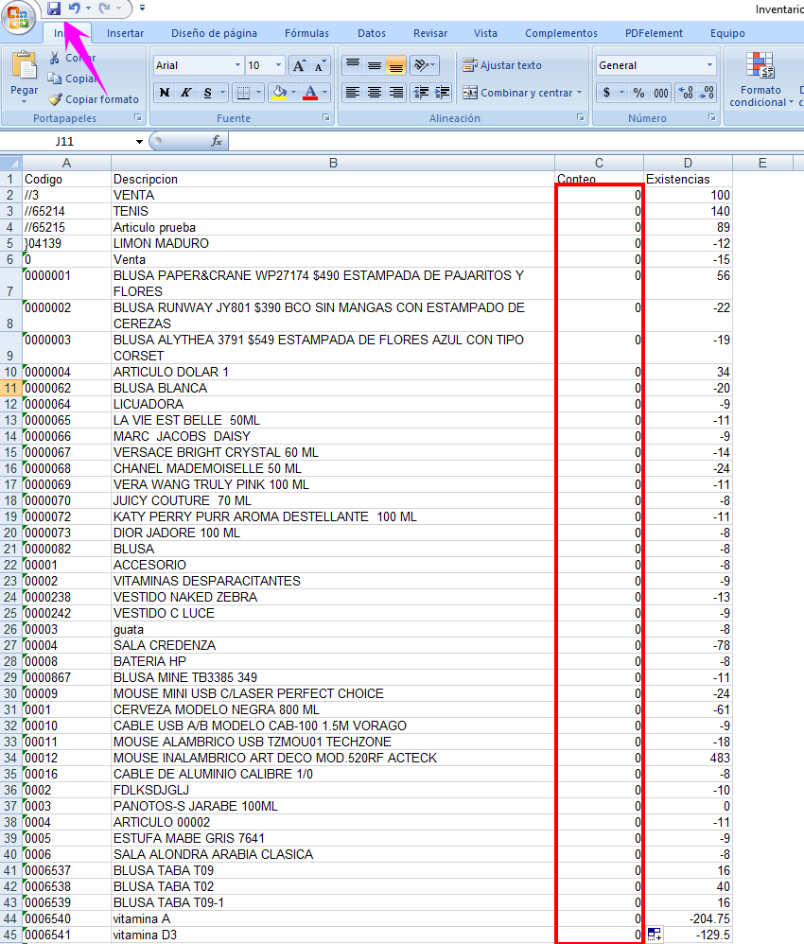
Task: Toggle bottom vertical alignment
Action: (395, 65)
